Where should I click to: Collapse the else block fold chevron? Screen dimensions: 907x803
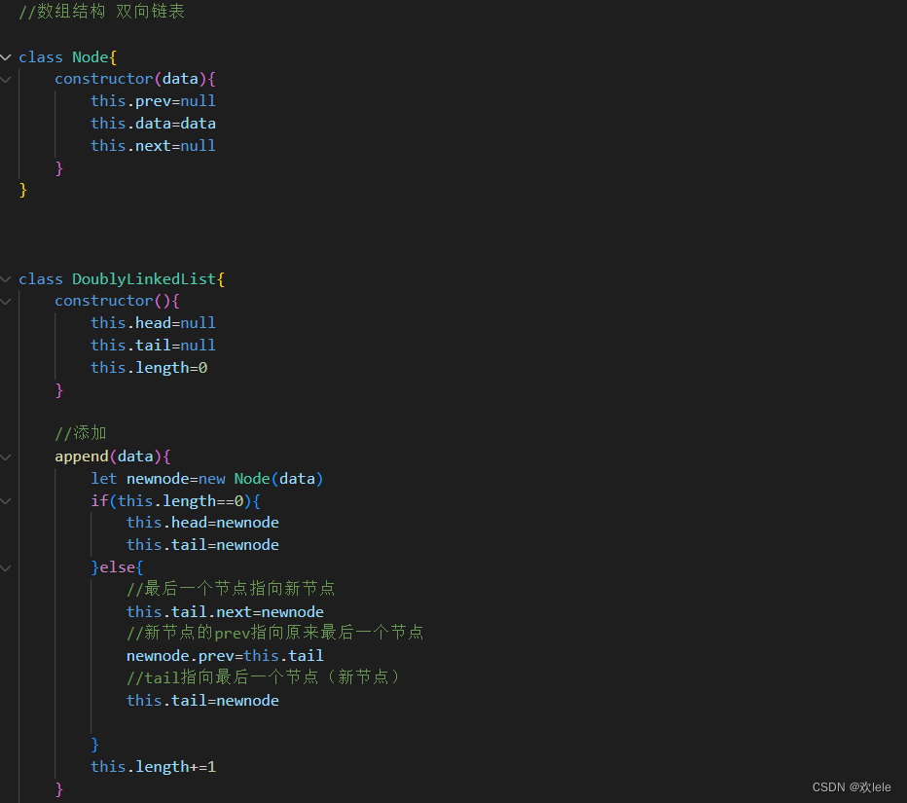[6, 568]
